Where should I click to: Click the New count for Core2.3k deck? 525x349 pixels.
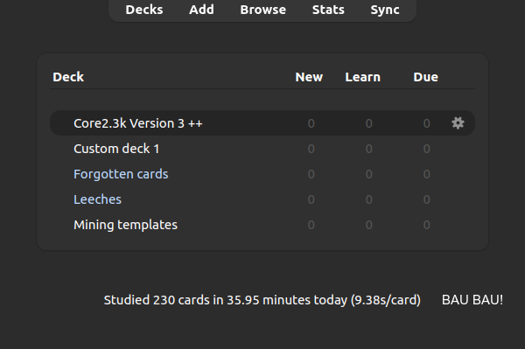point(311,123)
